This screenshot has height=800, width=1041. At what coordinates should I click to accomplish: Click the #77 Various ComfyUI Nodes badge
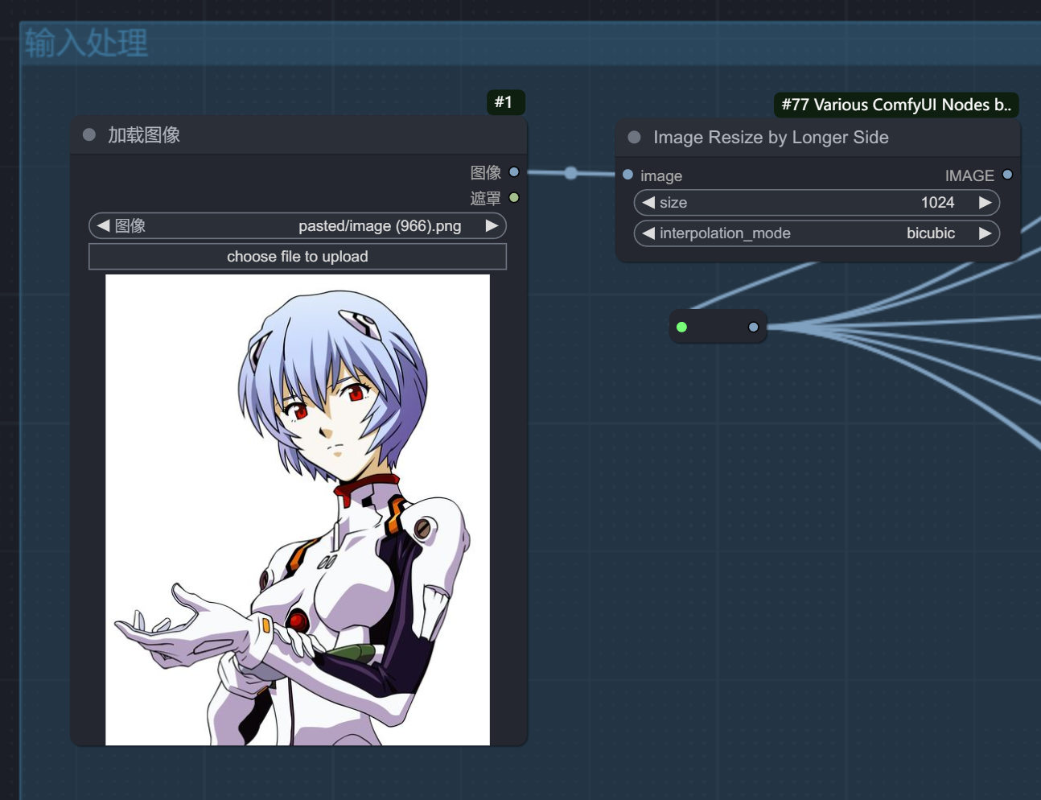(x=896, y=105)
